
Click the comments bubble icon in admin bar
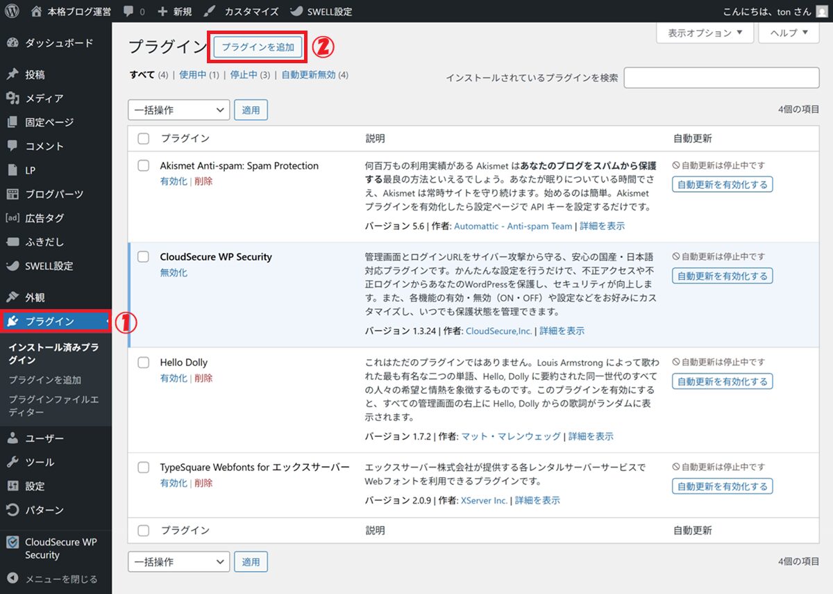[128, 12]
